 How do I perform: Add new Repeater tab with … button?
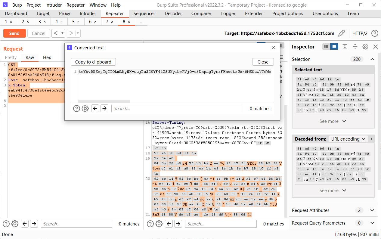click(141, 22)
